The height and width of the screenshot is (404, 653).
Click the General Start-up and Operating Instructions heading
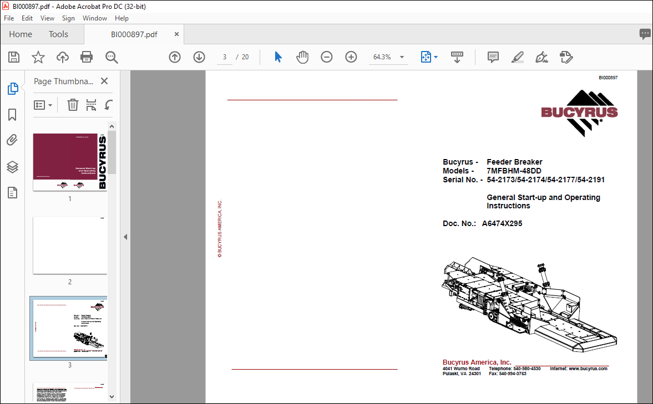pos(544,201)
